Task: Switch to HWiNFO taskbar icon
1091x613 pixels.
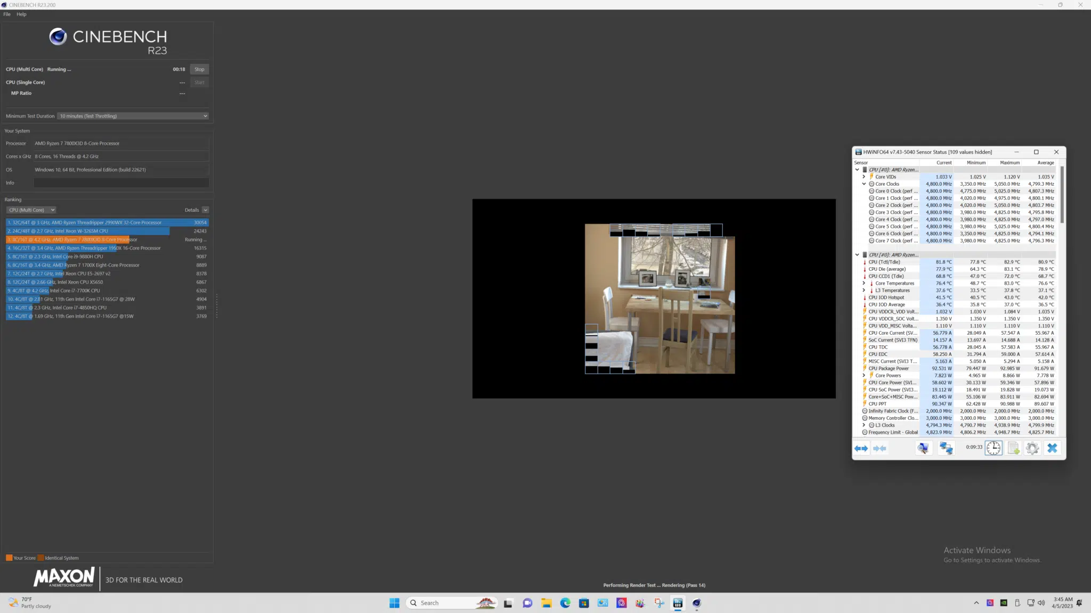Action: click(678, 603)
